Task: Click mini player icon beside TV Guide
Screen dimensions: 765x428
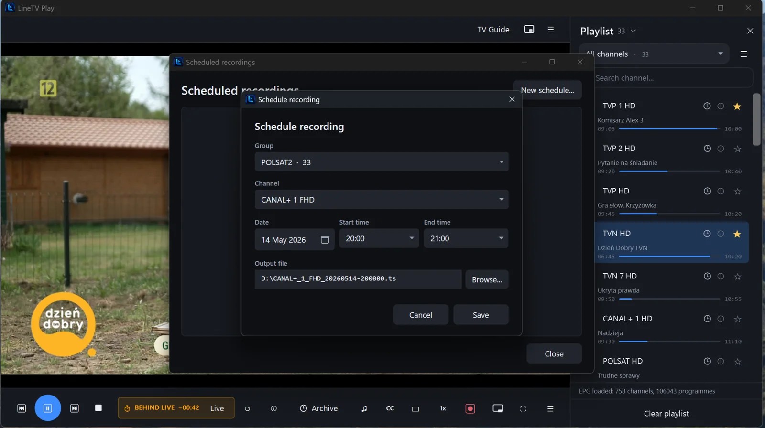Action: pos(529,29)
